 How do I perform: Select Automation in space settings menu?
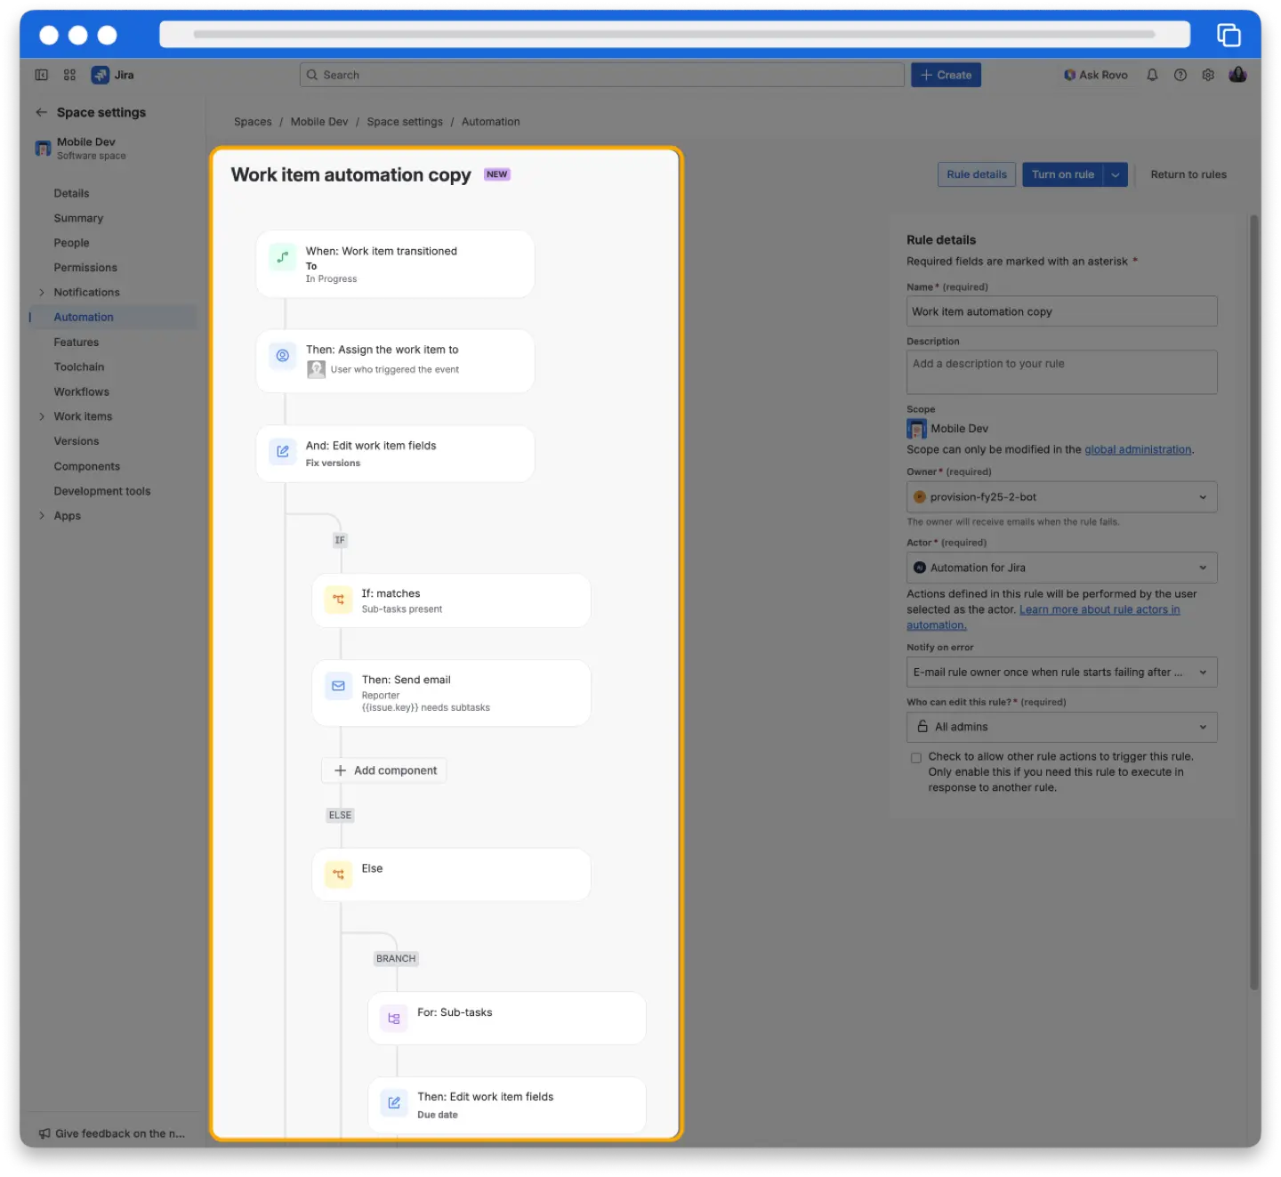[84, 318]
